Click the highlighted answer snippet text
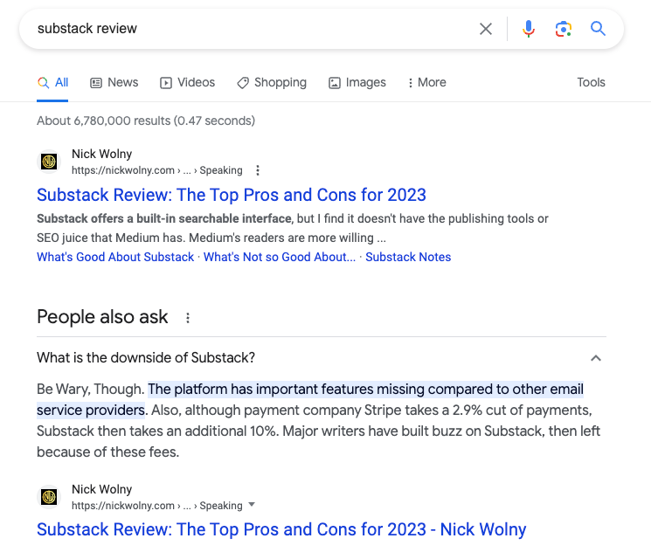The height and width of the screenshot is (559, 651). (310, 399)
